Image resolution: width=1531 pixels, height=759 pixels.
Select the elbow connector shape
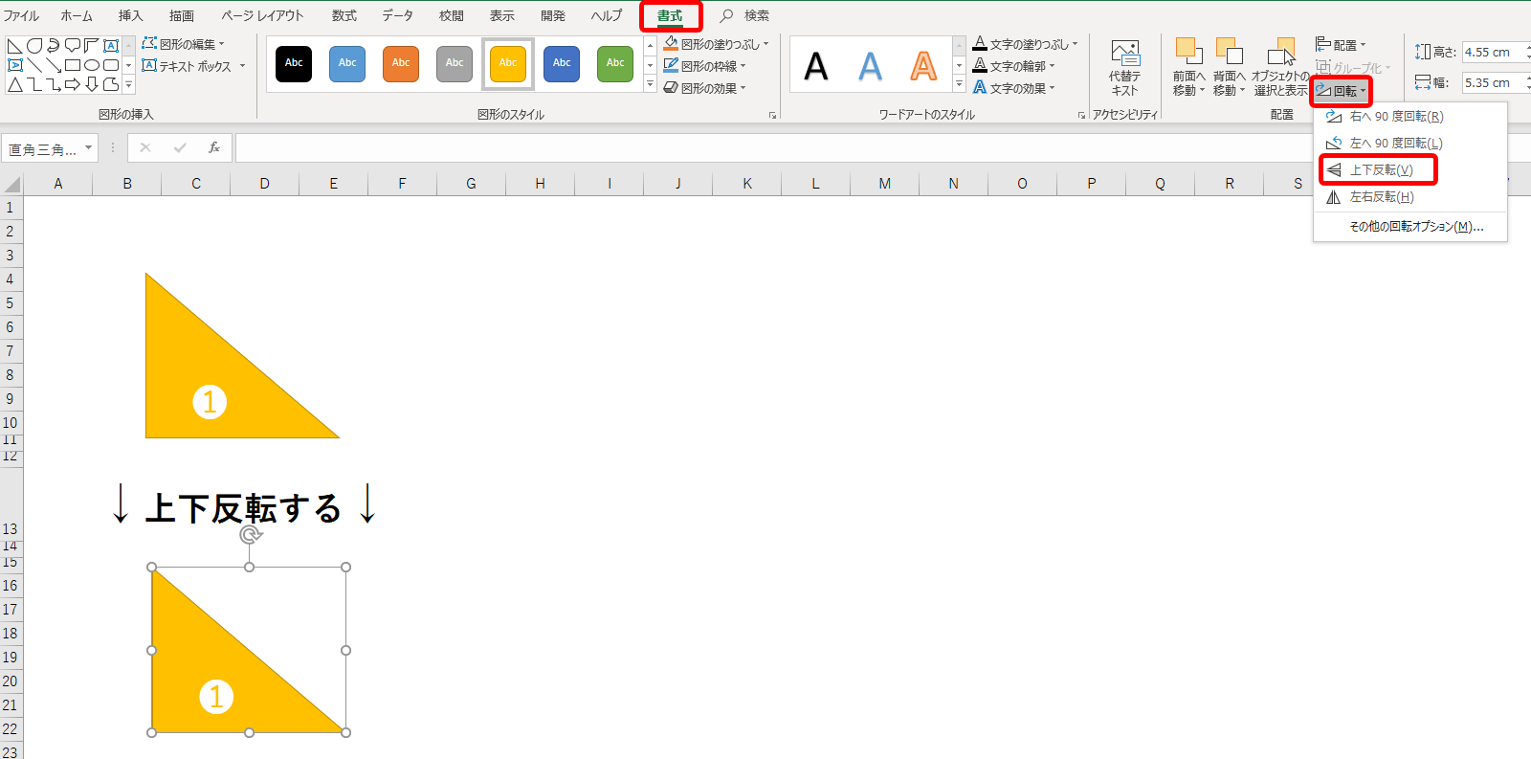click(x=34, y=84)
